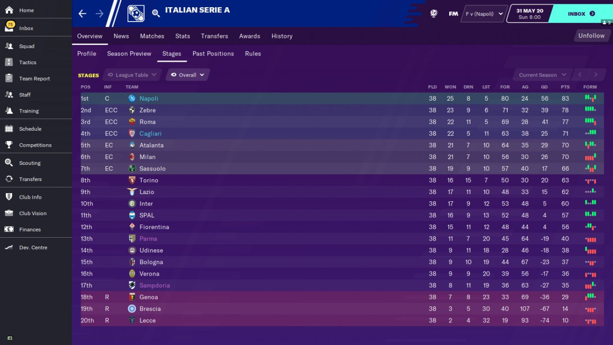
Task: Open the Past Positions sub-tab
Action: coord(213,54)
